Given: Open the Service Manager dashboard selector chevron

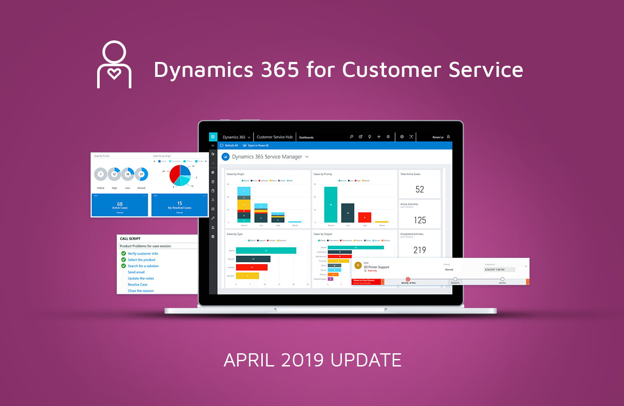Looking at the screenshot, I should coord(307,157).
